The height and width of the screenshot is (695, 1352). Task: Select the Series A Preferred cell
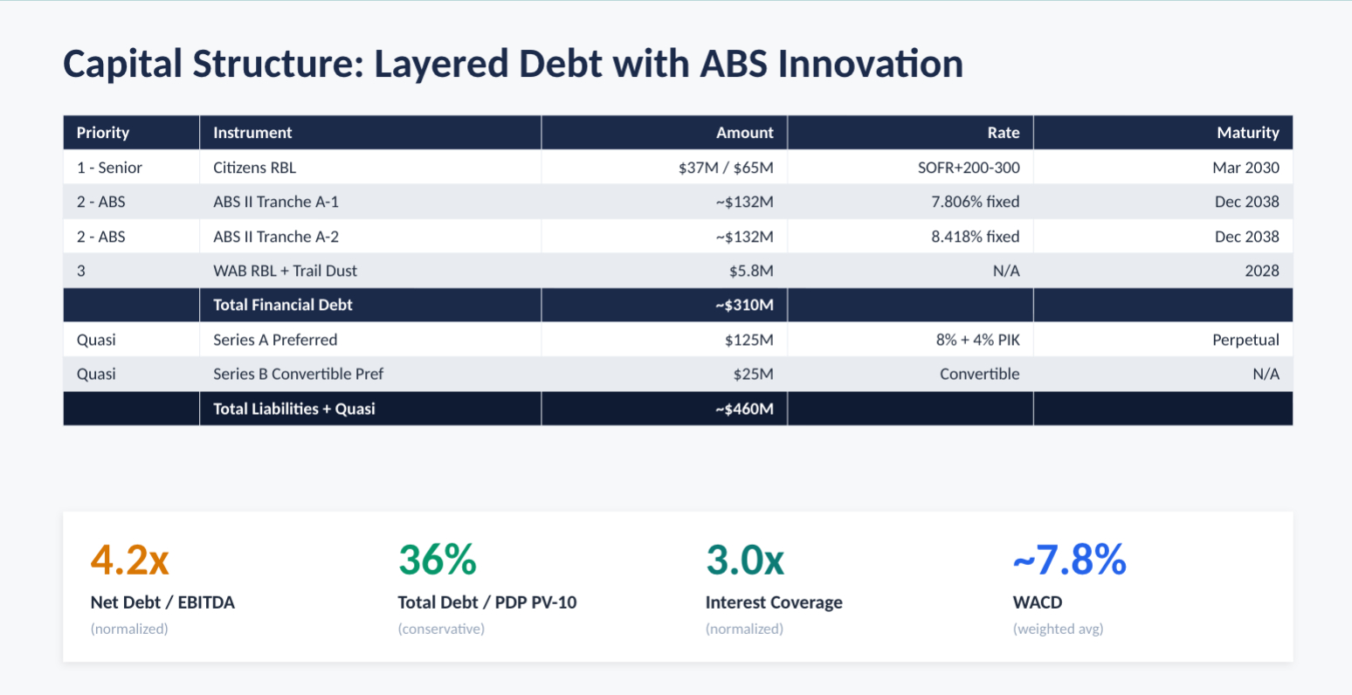click(275, 340)
